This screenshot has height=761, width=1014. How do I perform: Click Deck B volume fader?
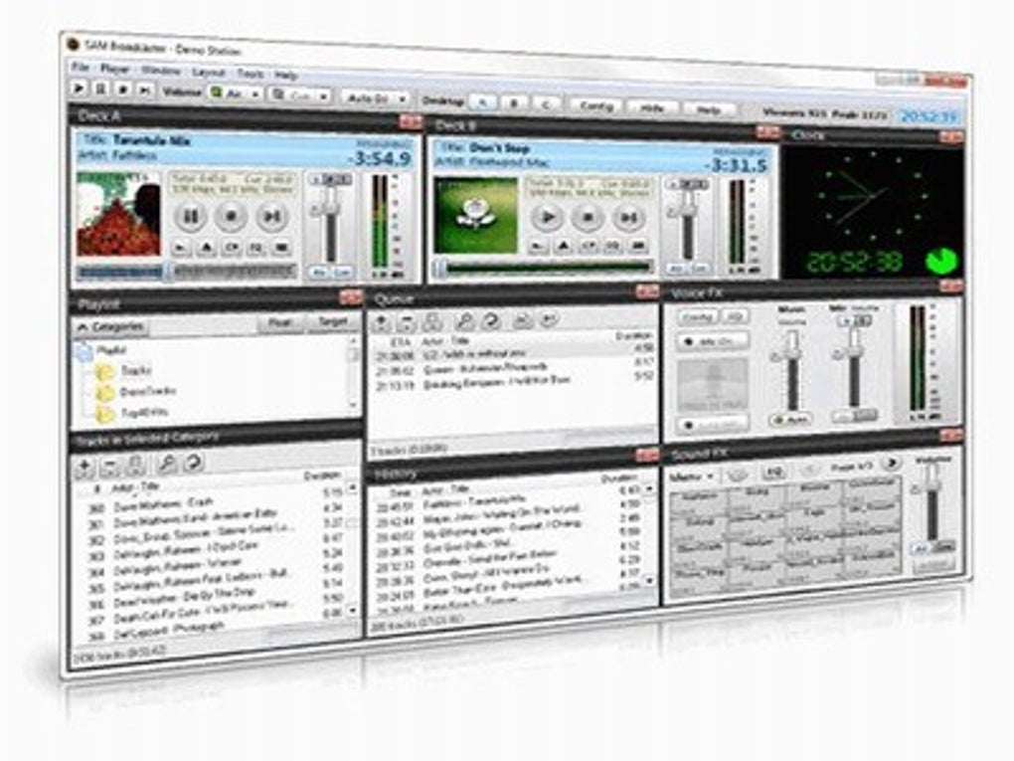point(687,223)
